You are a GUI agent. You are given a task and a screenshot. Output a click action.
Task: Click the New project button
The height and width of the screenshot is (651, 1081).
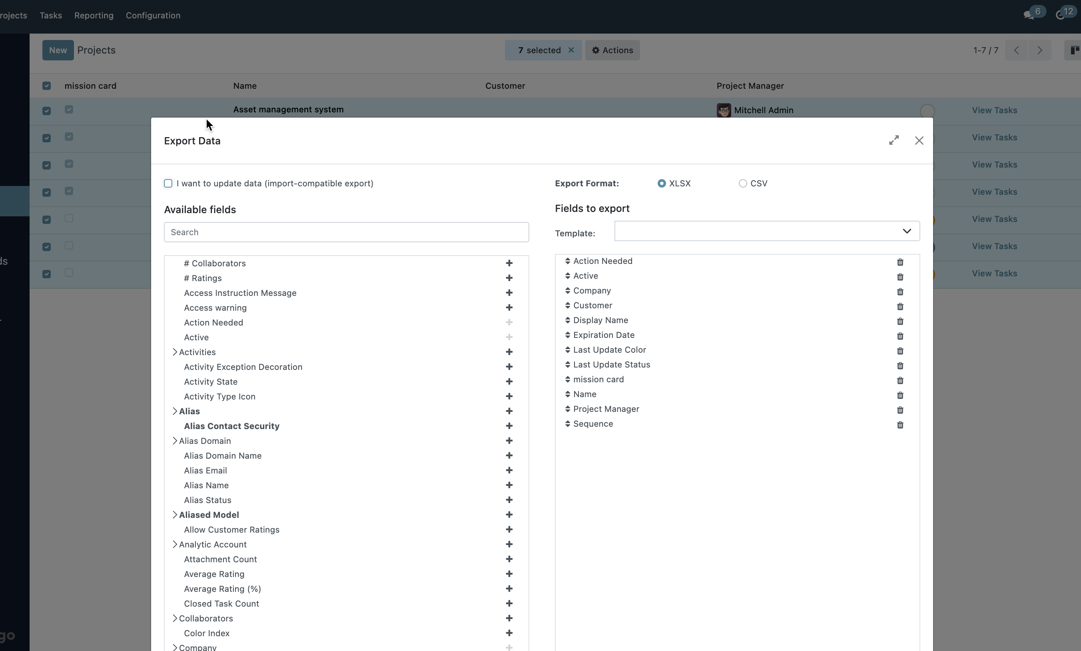pos(58,50)
